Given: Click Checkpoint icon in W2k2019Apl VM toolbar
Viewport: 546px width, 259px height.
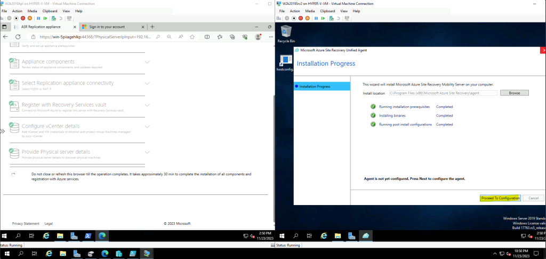Looking at the screenshot, I should (54, 18).
